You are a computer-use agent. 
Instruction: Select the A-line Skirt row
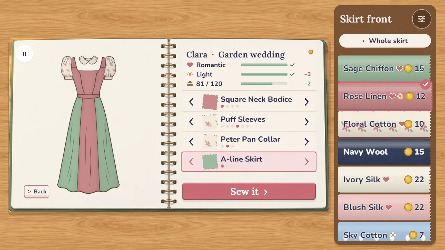(249, 162)
